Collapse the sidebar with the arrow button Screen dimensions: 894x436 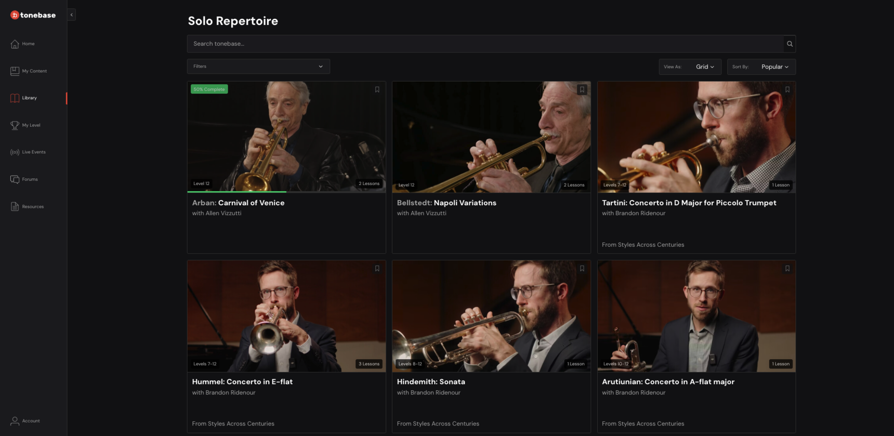(x=71, y=15)
